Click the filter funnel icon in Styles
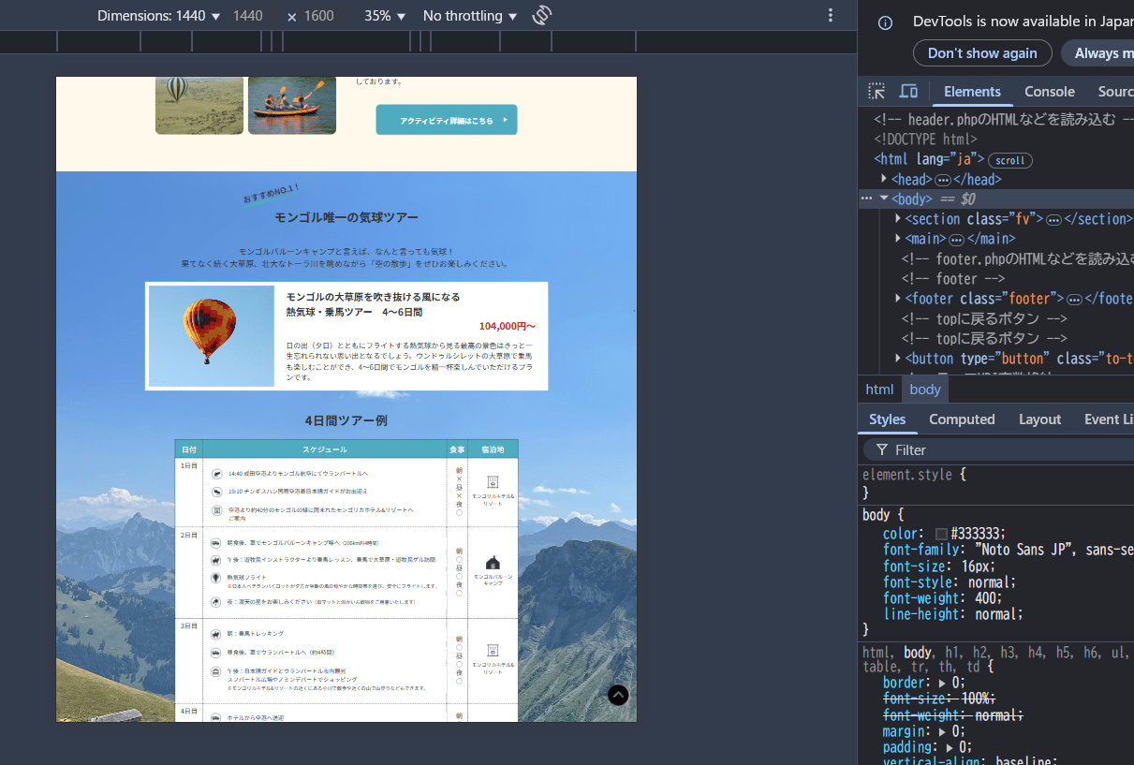1134x765 pixels. pos(882,450)
